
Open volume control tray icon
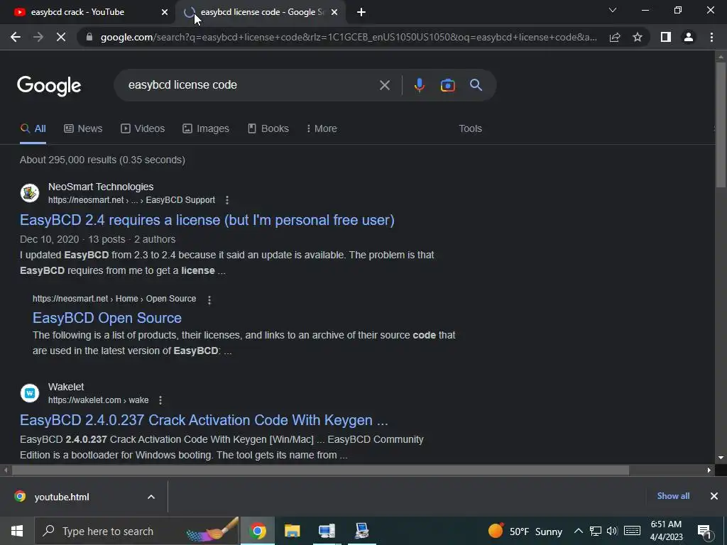pyautogui.click(x=612, y=531)
